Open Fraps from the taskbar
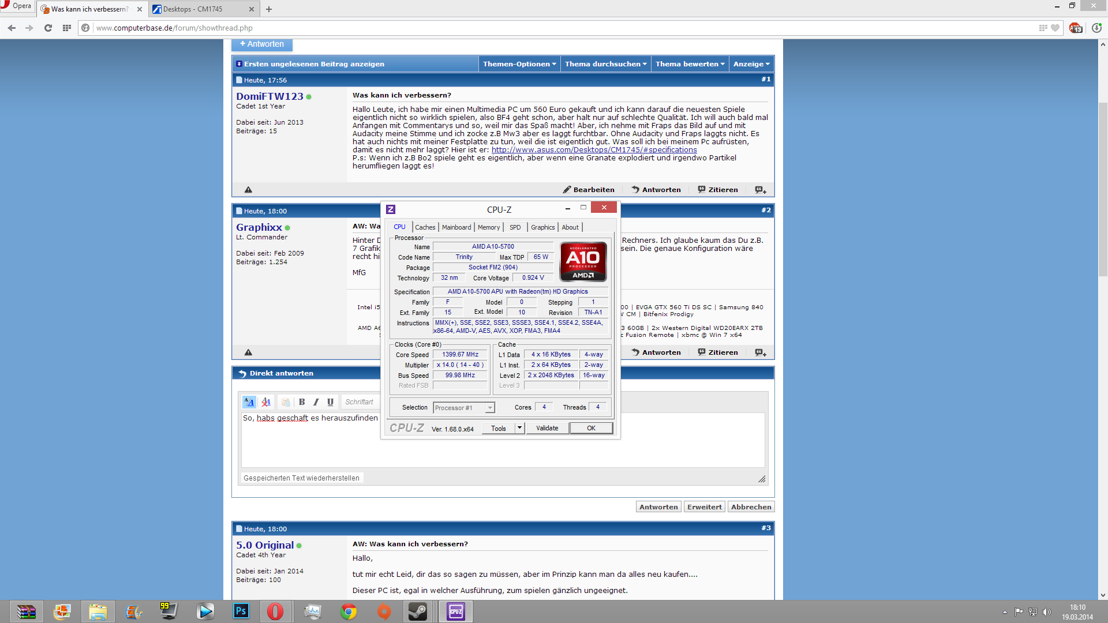The width and height of the screenshot is (1108, 623). 169,611
